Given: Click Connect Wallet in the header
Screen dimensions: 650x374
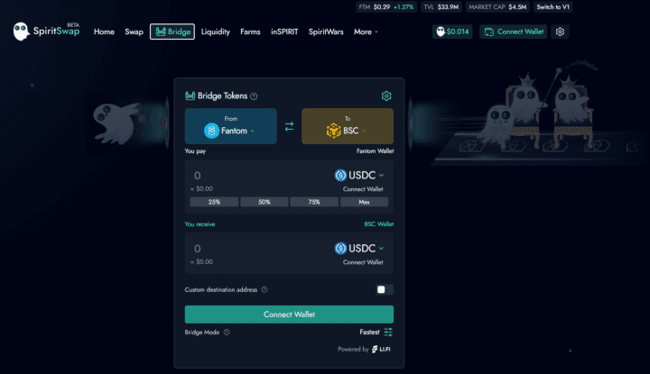Looking at the screenshot, I should pyautogui.click(x=513, y=32).
